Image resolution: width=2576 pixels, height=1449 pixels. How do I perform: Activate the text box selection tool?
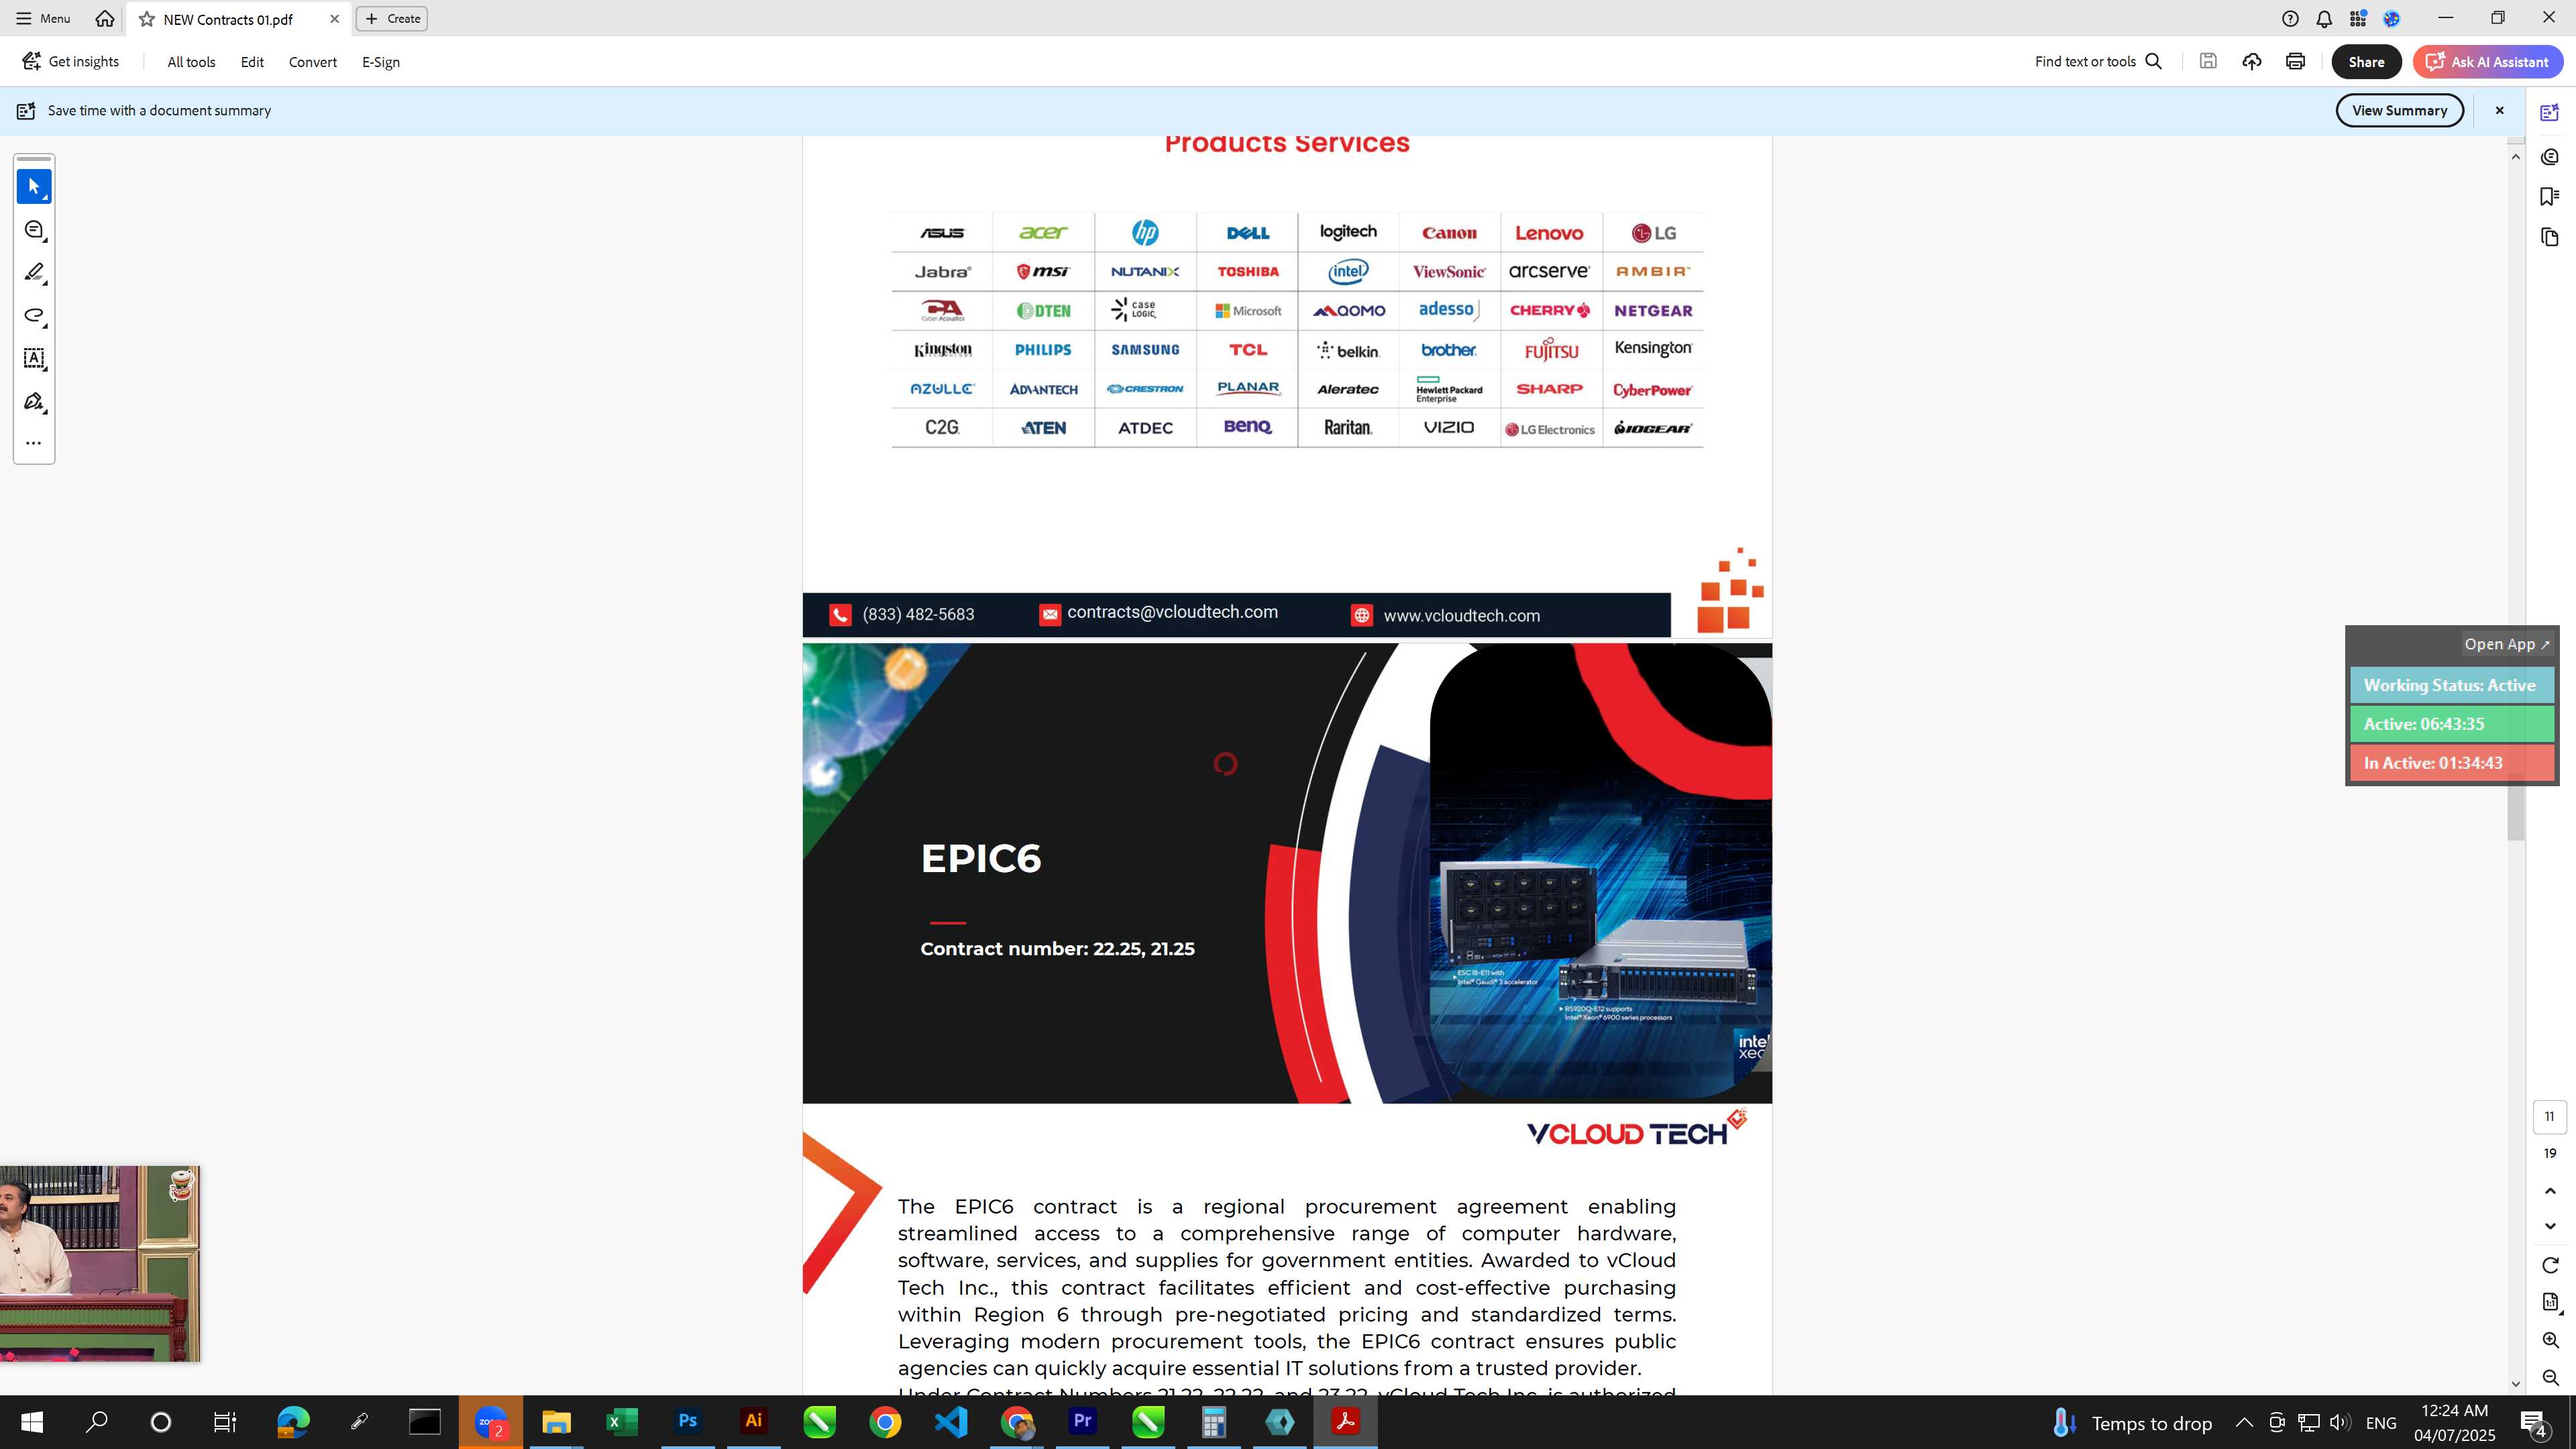pos(33,359)
